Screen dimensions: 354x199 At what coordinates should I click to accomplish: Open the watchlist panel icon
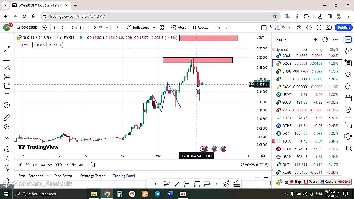348,40
